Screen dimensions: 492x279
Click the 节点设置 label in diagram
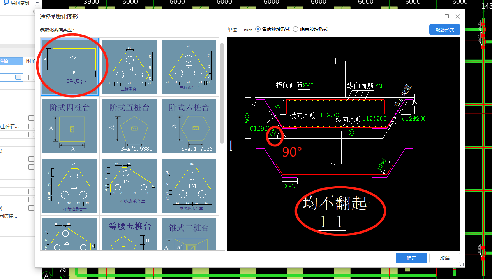point(402,96)
